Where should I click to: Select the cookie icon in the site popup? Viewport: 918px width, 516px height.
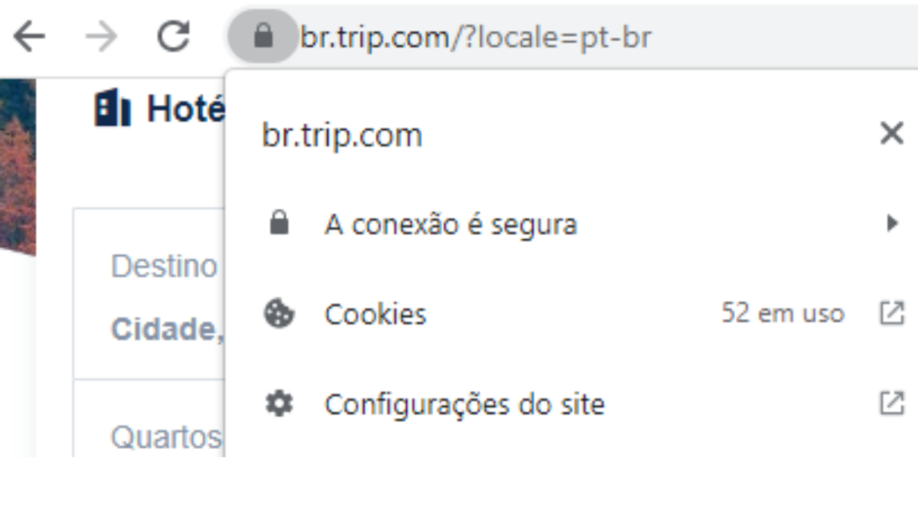[279, 314]
